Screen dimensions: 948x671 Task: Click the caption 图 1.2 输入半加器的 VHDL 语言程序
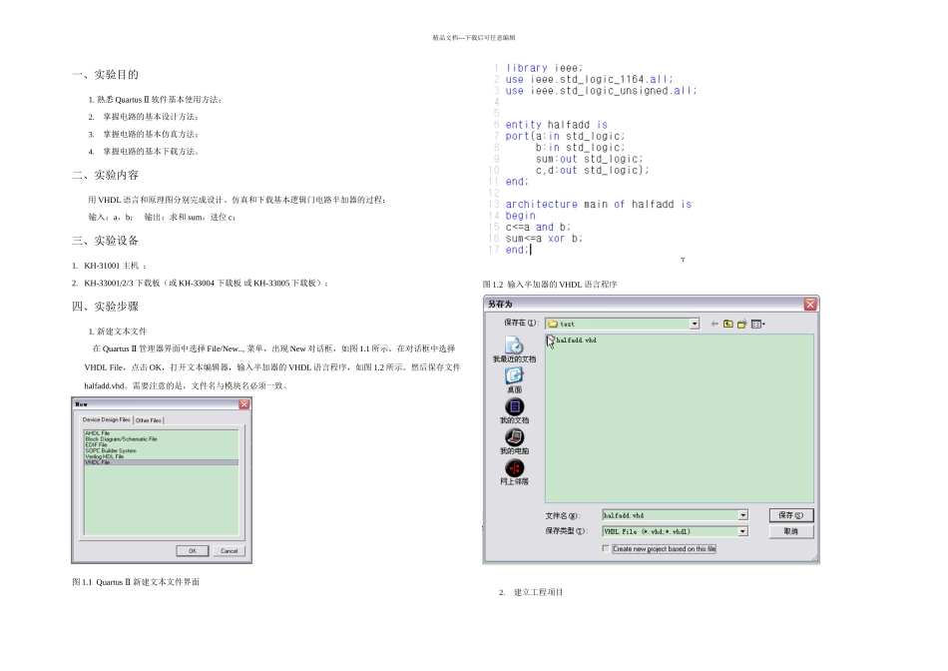pyautogui.click(x=550, y=285)
